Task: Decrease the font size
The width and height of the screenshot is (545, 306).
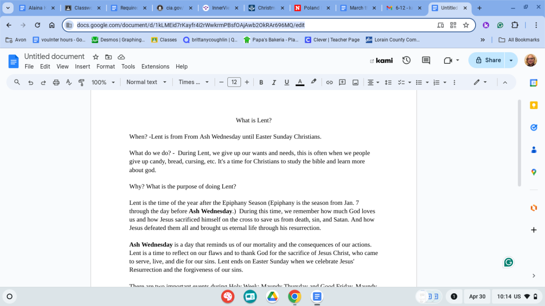Action: (221, 82)
